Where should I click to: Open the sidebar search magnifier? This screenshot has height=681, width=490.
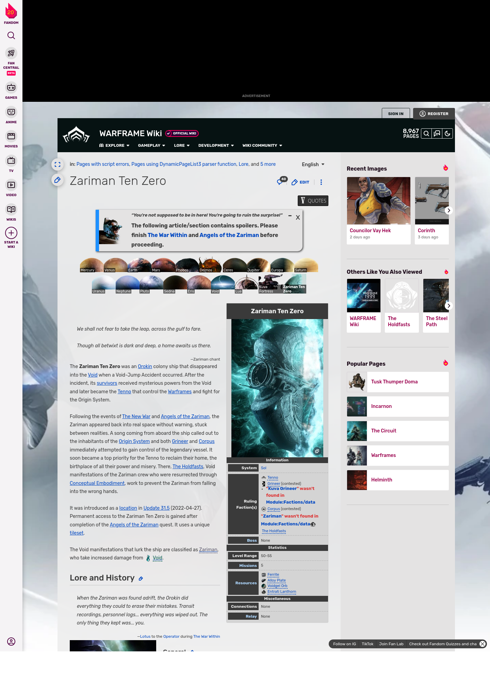11,36
